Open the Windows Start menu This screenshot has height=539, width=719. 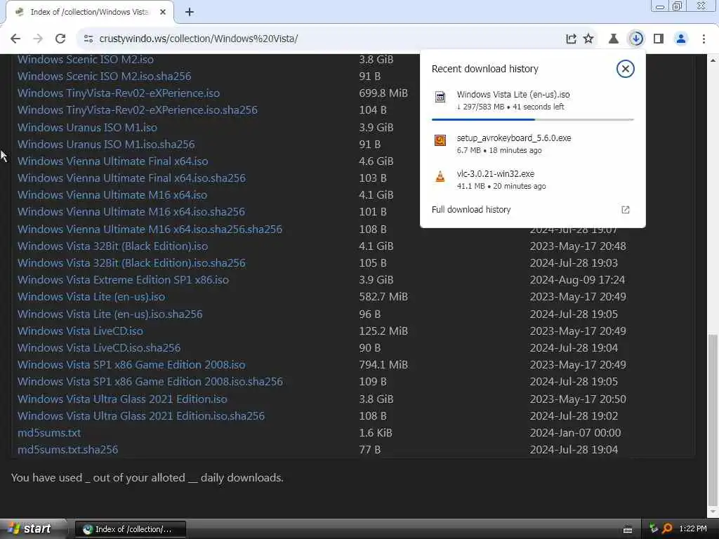point(32,529)
